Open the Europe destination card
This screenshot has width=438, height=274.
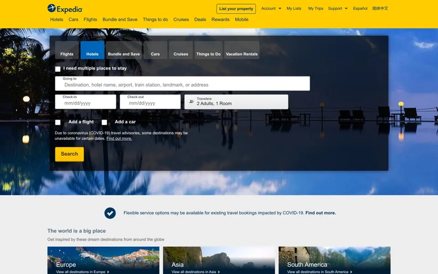104,260
